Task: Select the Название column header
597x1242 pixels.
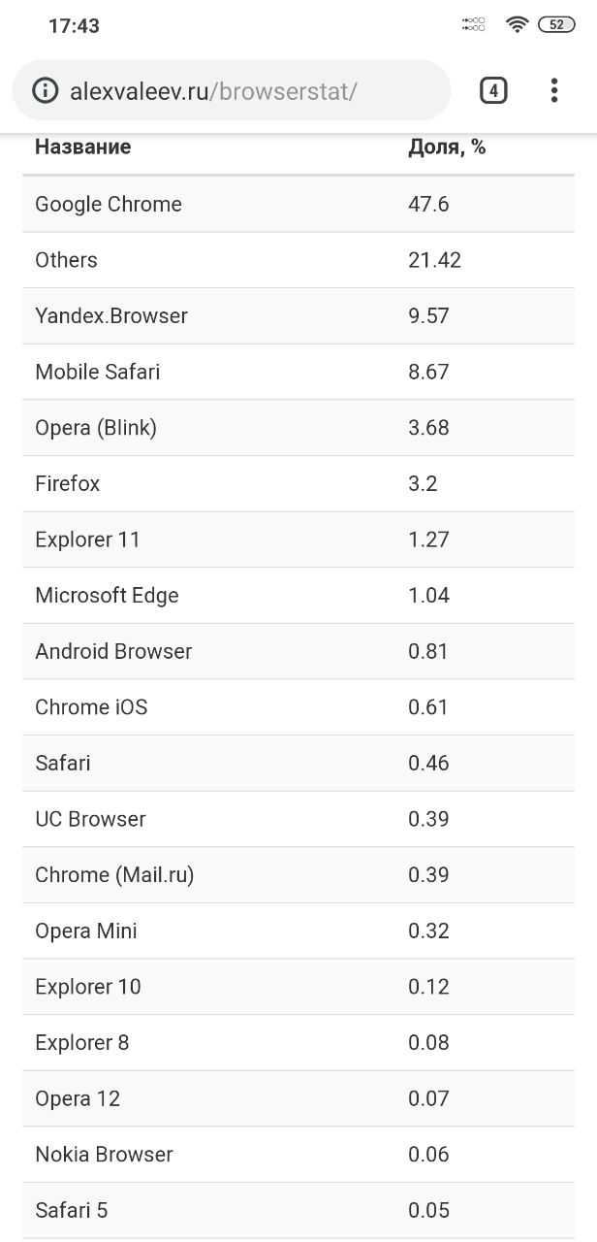Action: click(x=83, y=147)
